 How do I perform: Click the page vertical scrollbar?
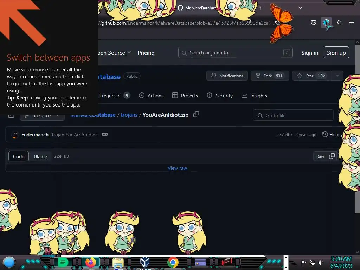[x=357, y=129]
